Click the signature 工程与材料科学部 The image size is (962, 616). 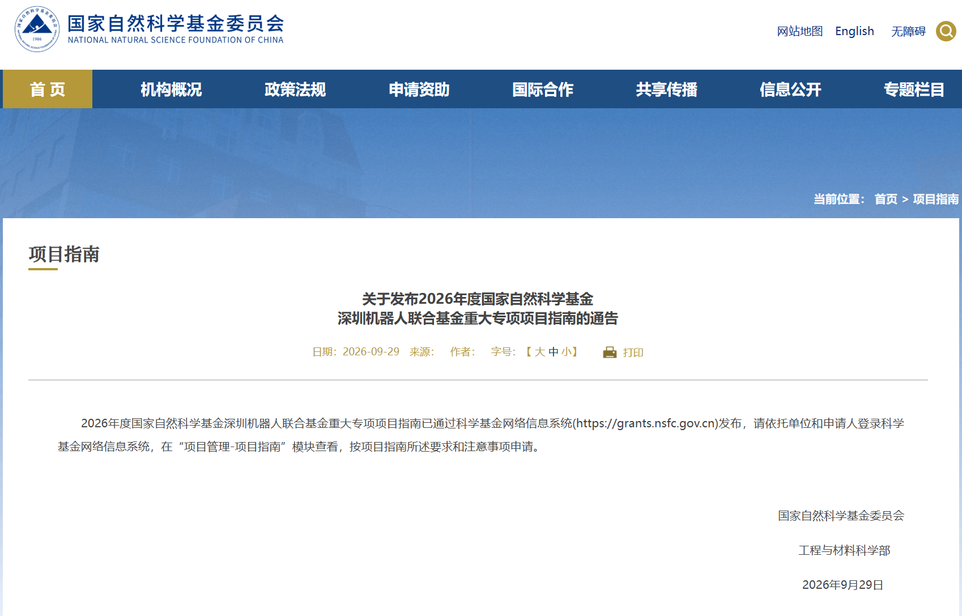tap(844, 550)
